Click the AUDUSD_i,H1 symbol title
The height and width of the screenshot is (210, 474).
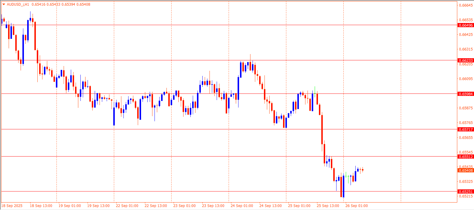18,4
